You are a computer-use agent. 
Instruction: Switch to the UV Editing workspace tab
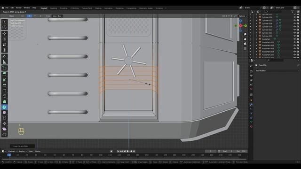74,8
